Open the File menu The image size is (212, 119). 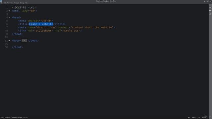(1, 3)
